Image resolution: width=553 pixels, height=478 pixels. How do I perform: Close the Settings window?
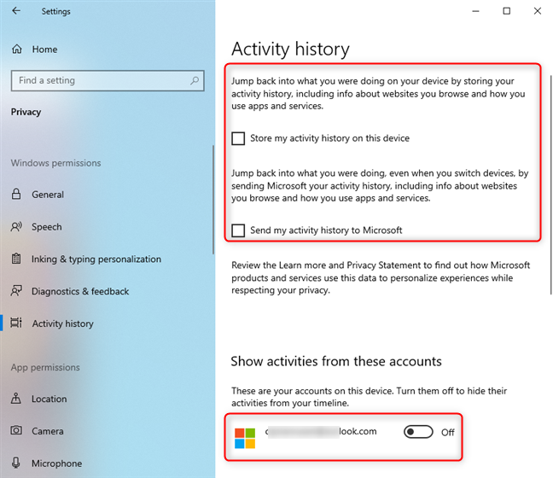(538, 11)
